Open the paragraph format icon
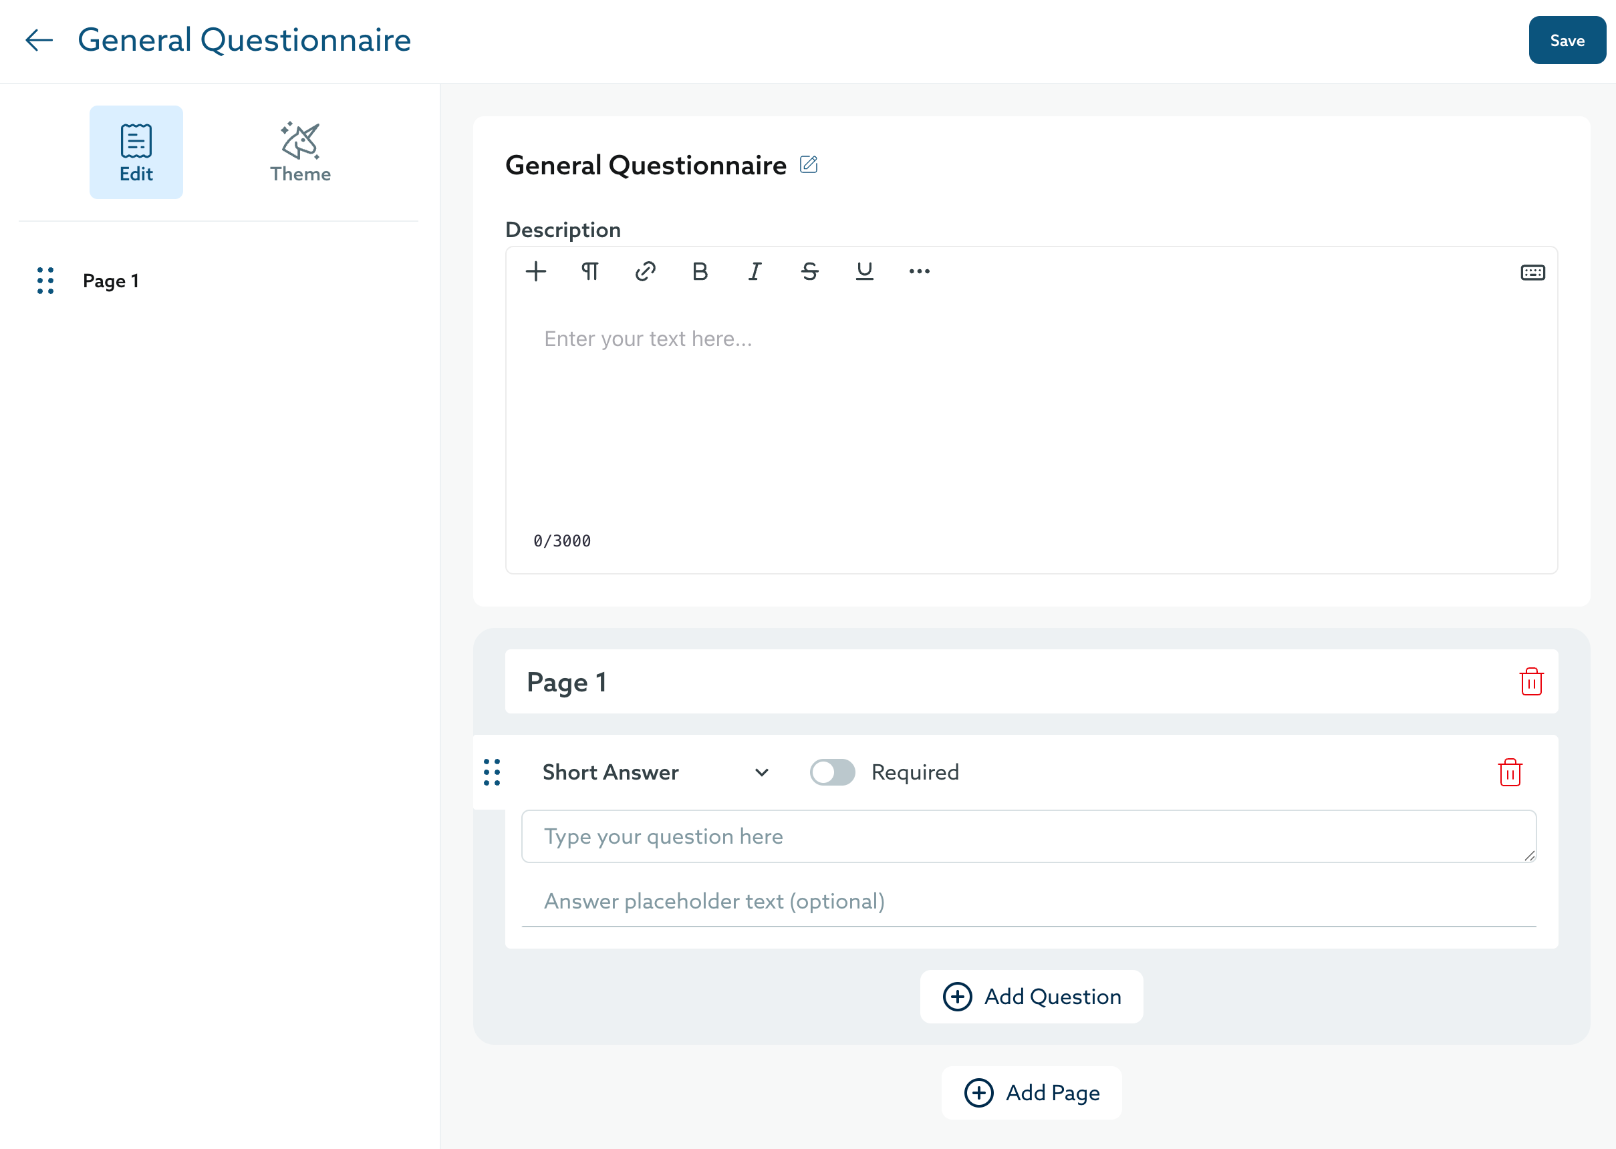This screenshot has width=1616, height=1149. [x=590, y=271]
